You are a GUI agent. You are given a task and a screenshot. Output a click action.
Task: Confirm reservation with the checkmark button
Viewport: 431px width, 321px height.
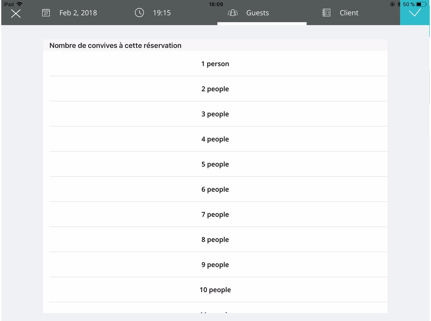point(415,13)
